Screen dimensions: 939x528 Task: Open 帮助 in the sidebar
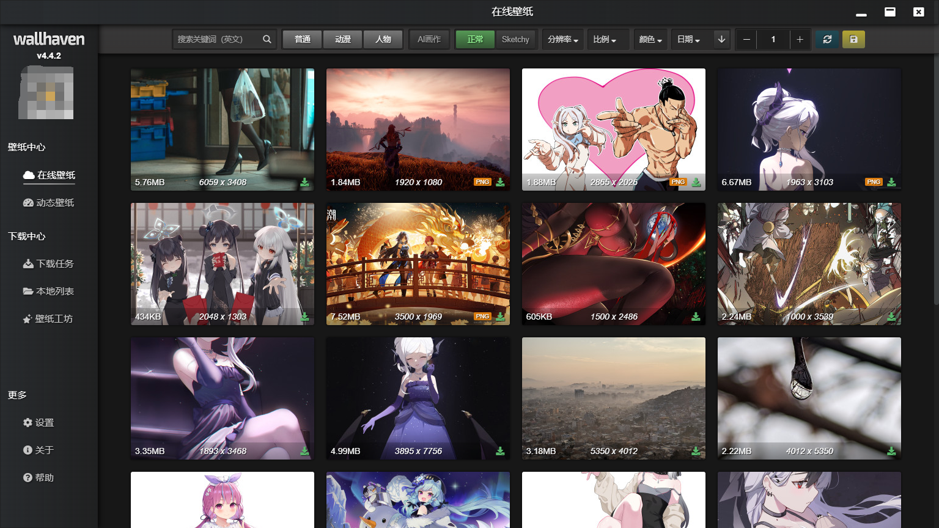tap(39, 477)
